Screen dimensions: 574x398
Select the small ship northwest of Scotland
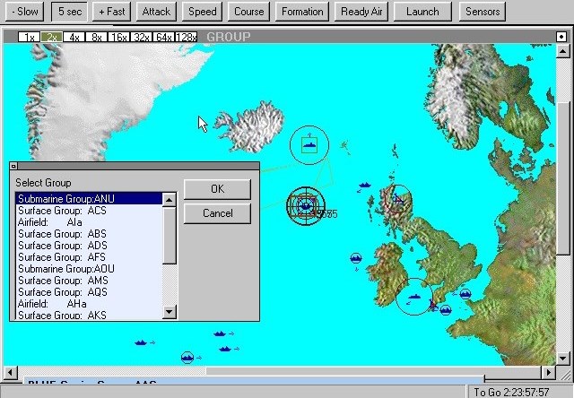[x=365, y=186]
